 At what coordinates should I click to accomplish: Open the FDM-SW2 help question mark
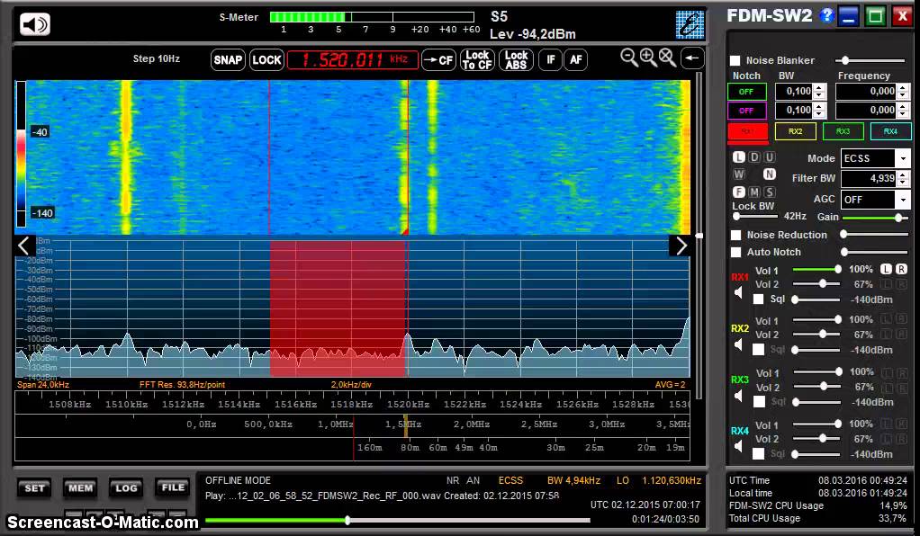(x=826, y=15)
